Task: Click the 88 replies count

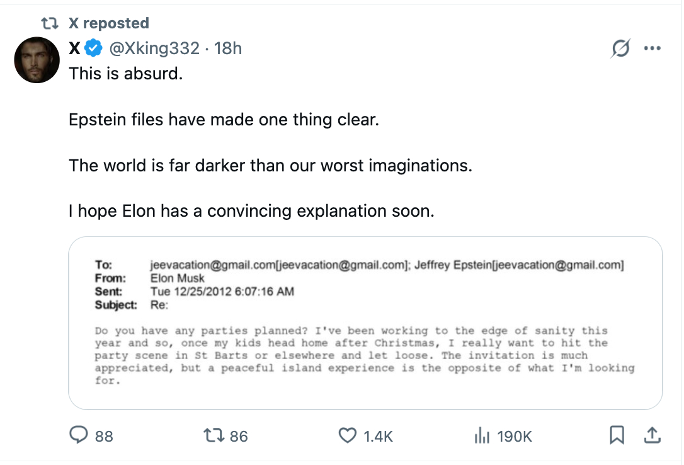Action: [x=104, y=436]
